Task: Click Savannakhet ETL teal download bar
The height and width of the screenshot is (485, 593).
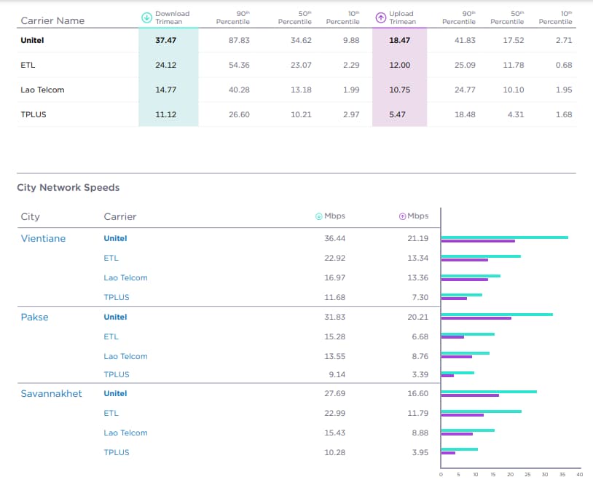Action: pos(482,411)
